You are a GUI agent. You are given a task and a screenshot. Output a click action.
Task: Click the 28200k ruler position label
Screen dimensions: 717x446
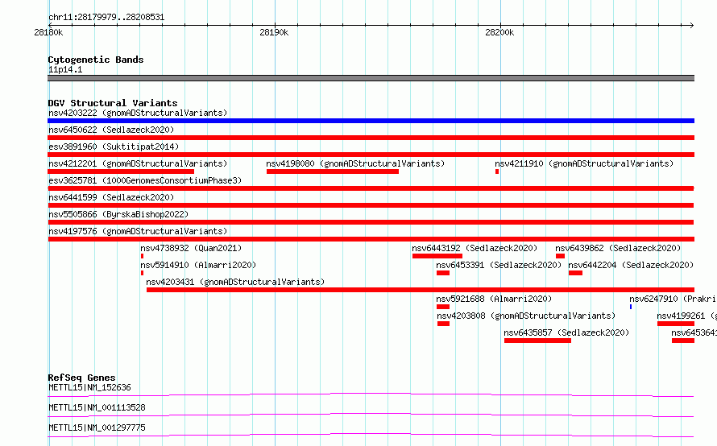499,32
